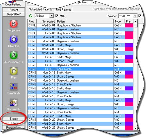Select the Chiro, Dante Fri 04-10 row
Viewport: 148px width, 140px height.
tap(80, 69)
